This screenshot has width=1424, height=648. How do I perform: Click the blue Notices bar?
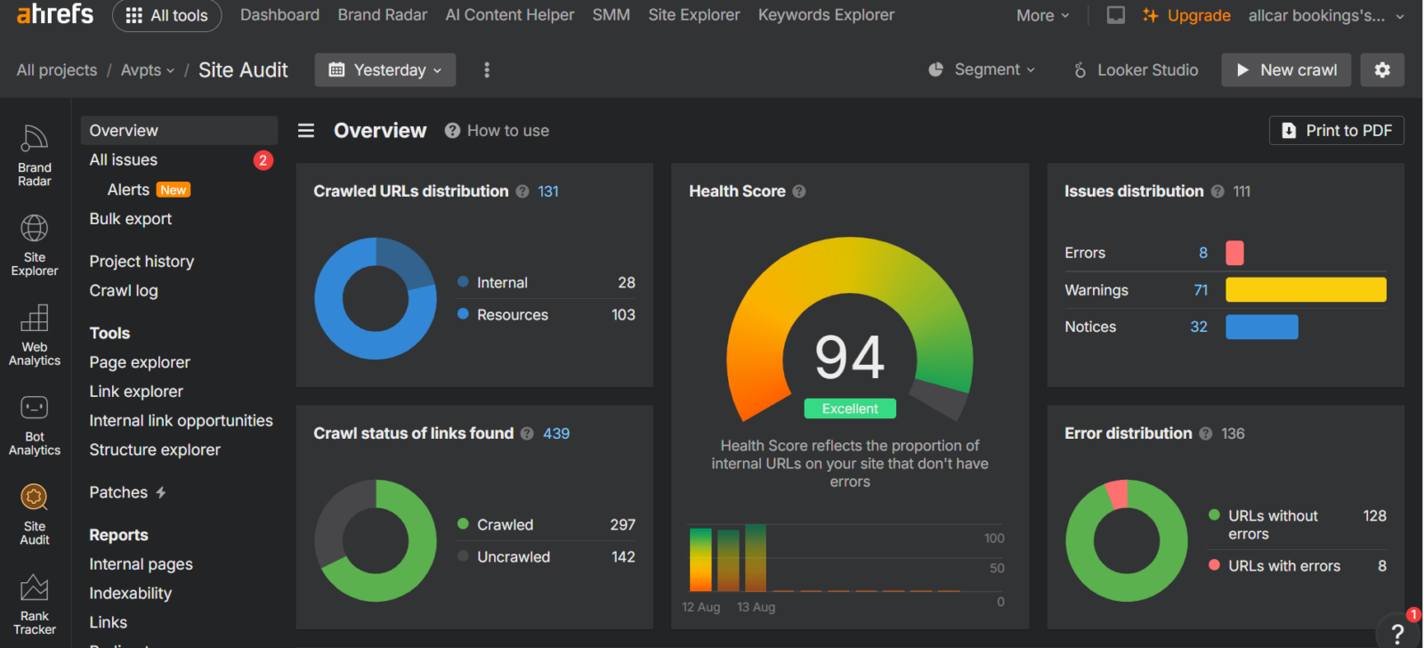(1261, 327)
